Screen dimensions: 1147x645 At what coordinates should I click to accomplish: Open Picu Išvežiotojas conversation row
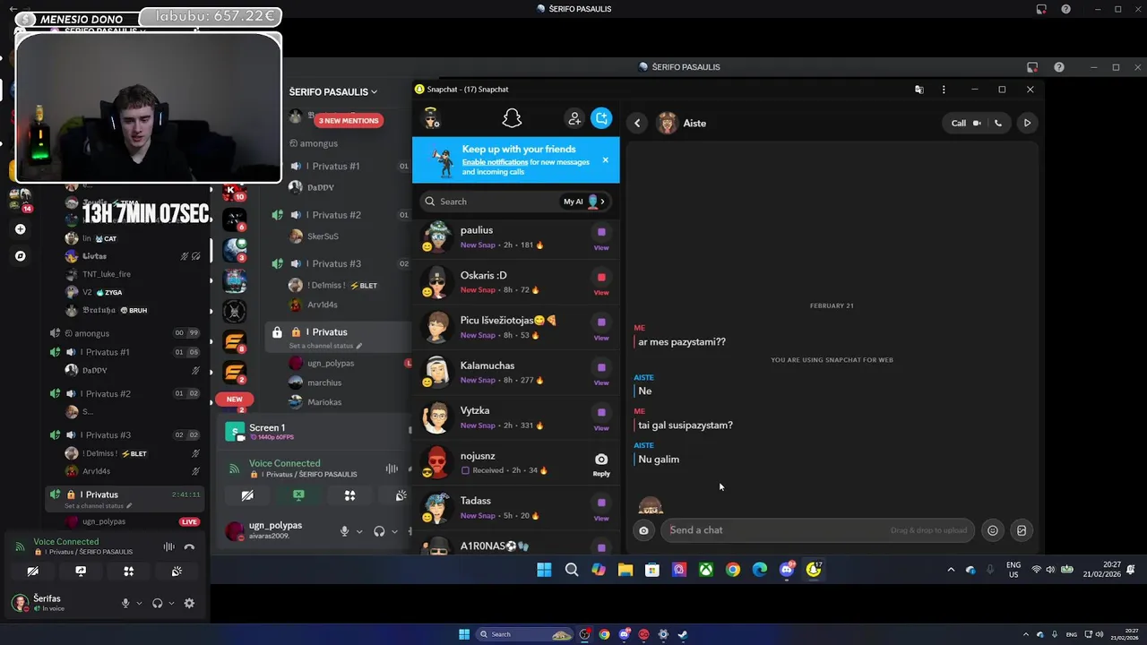[x=516, y=327]
